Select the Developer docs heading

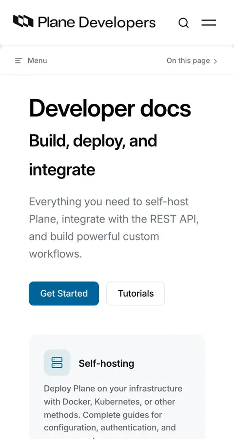click(110, 108)
